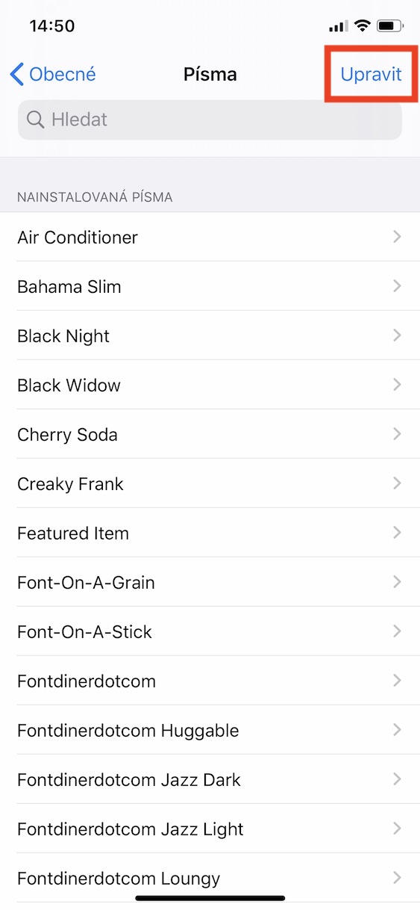Select the Creaky Frank font row

pos(210,483)
